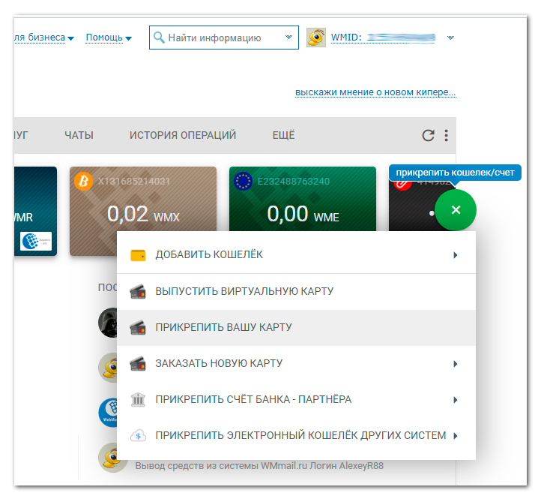Open the ЕЩЁ tab
This screenshot has height=499, width=547.
click(x=284, y=135)
